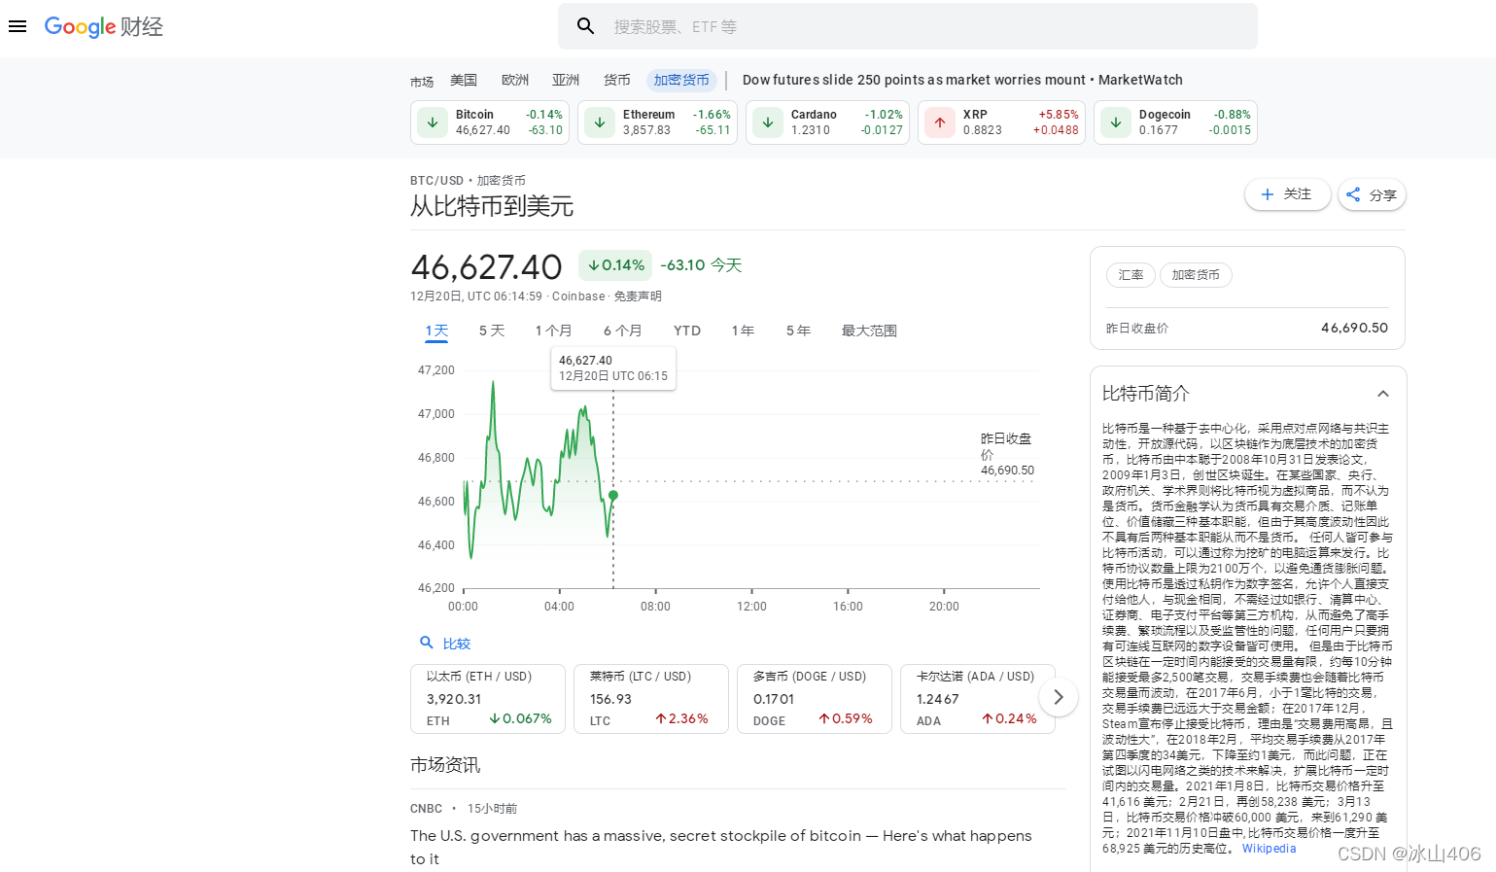Screen dimensions: 1496x872
Task: Switch chart to 5 天 range
Action: click(x=492, y=331)
